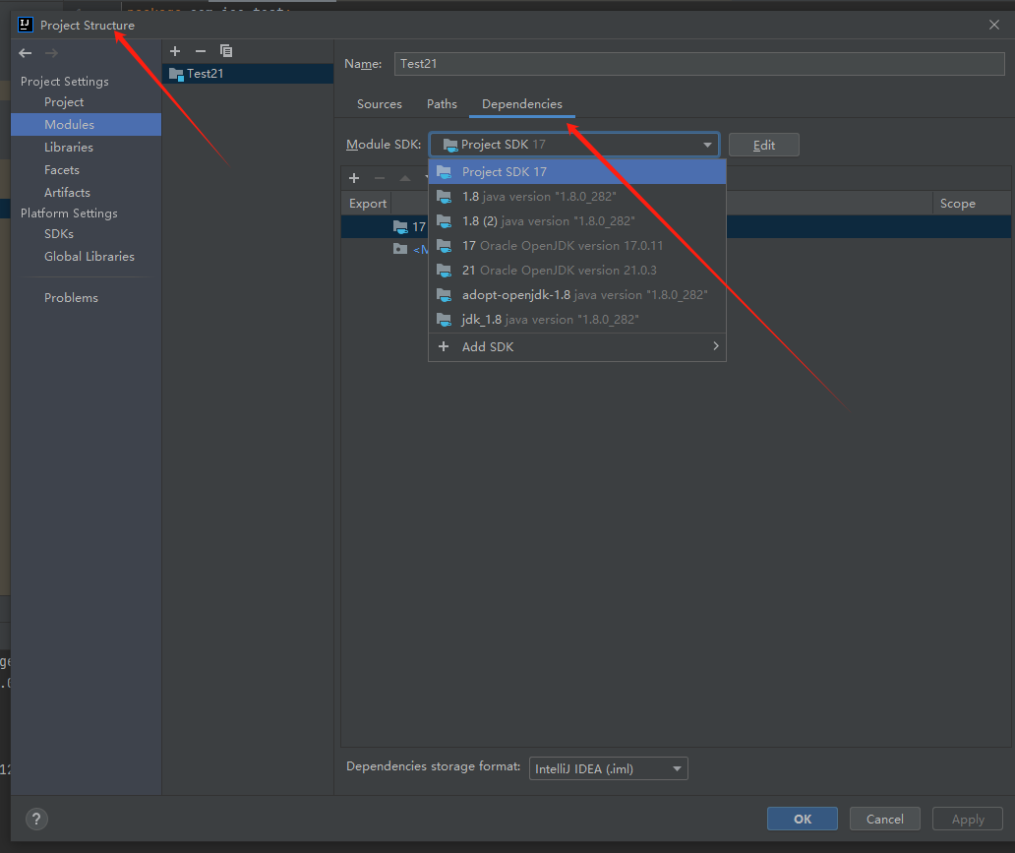Move dependency up arrow icon
The width and height of the screenshot is (1015, 853).
point(405,178)
